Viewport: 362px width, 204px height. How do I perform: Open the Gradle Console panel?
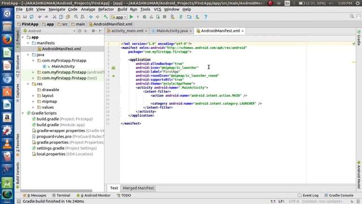coord(339,195)
